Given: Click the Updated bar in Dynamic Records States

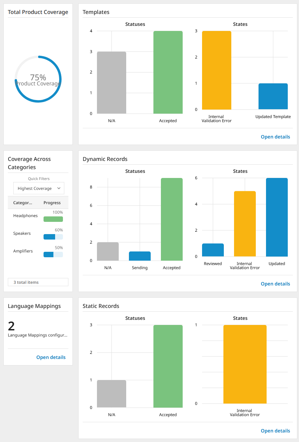Looking at the screenshot, I should click(277, 217).
